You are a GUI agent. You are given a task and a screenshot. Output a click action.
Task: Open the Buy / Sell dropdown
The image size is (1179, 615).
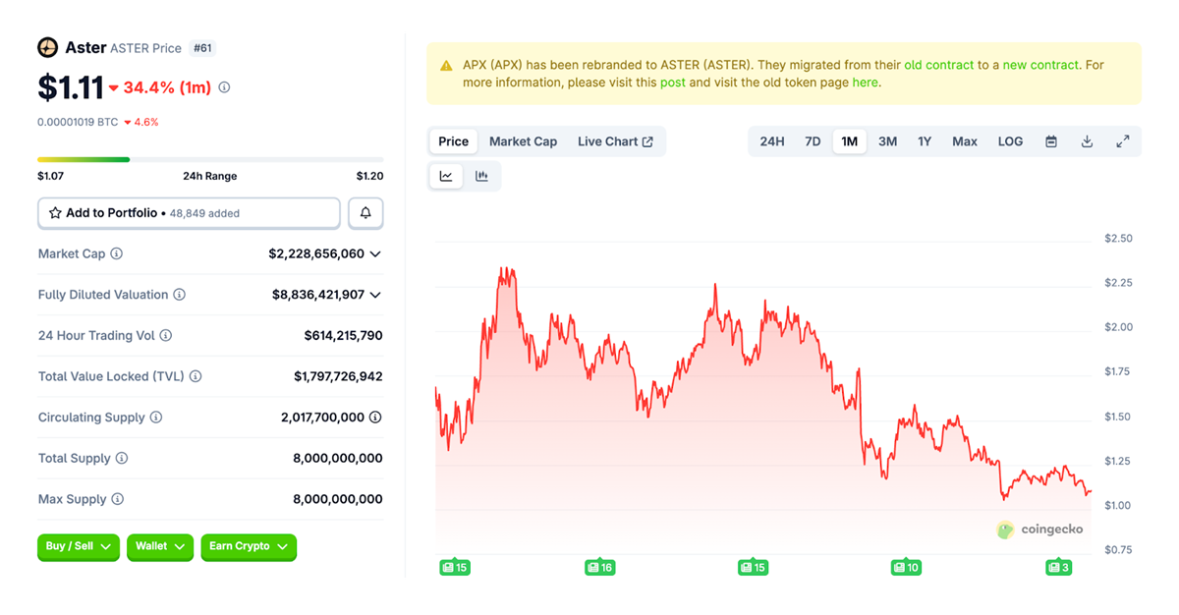point(78,547)
